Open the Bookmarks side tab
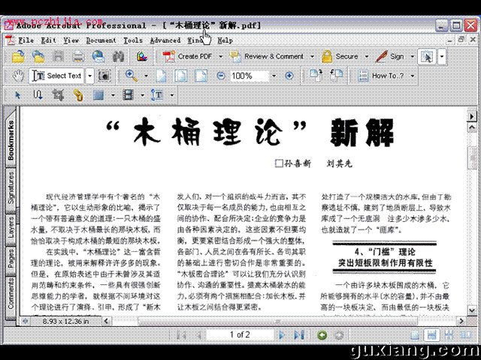 pyautogui.click(x=11, y=140)
